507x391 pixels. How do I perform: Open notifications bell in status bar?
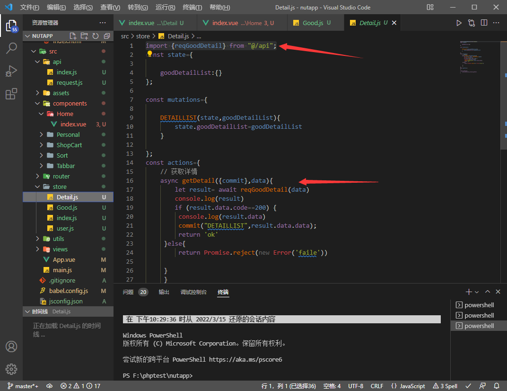(x=497, y=386)
